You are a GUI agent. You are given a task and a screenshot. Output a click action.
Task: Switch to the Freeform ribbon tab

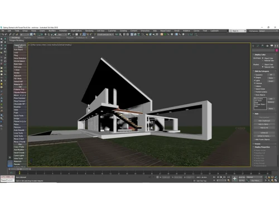(27, 37)
